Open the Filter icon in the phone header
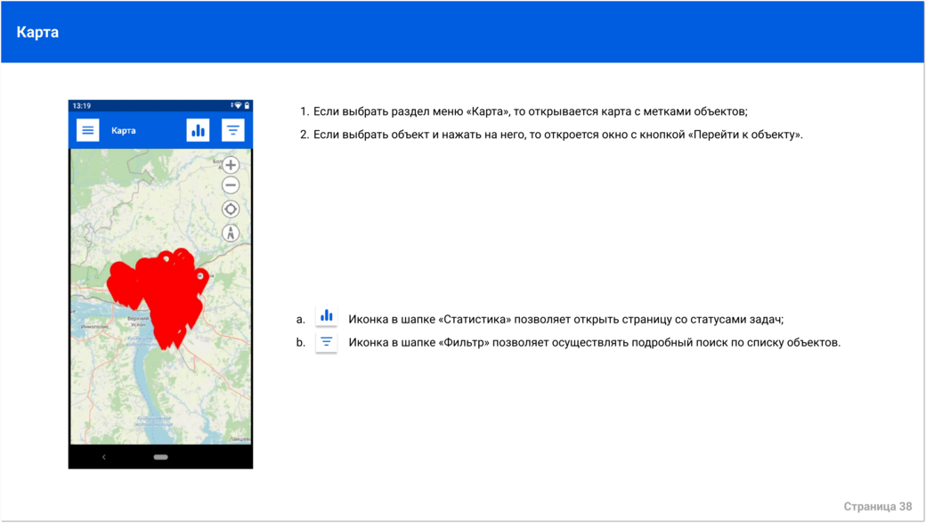Image resolution: width=926 pixels, height=523 pixels. click(x=232, y=130)
